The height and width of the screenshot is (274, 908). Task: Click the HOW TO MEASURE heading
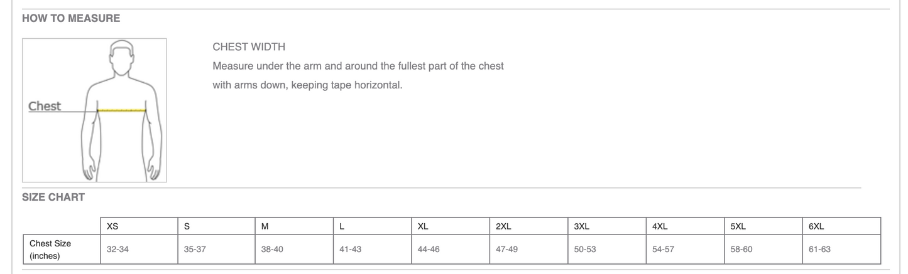(71, 18)
